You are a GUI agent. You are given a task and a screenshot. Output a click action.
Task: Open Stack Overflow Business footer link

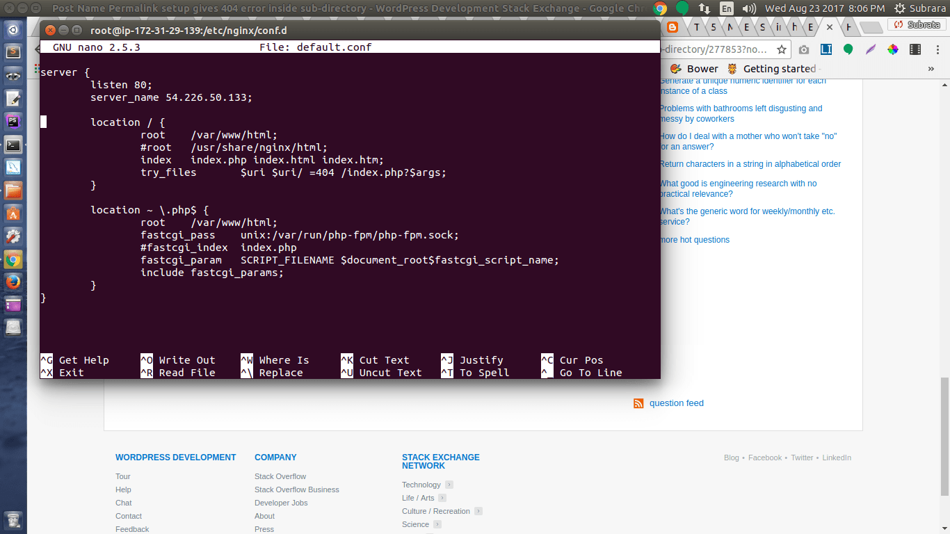[297, 489]
